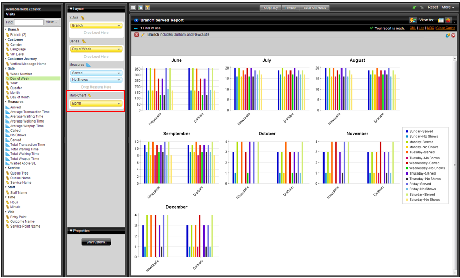
Task: Click the Find input field
Action: coord(29,22)
